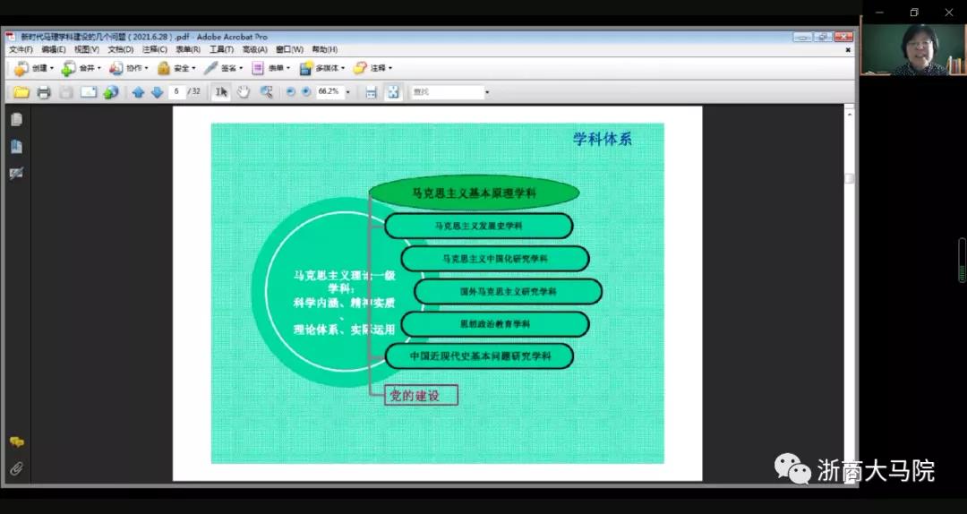Go to next page with down arrow
The height and width of the screenshot is (514, 967).
pyautogui.click(x=157, y=92)
